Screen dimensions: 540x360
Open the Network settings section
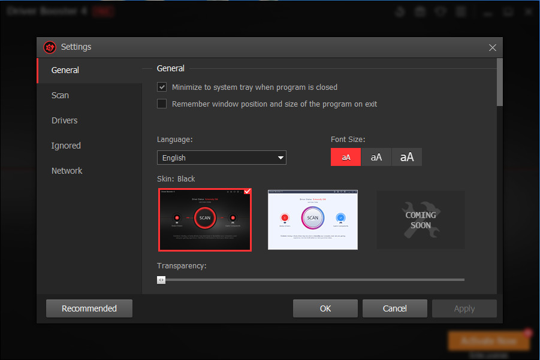67,170
